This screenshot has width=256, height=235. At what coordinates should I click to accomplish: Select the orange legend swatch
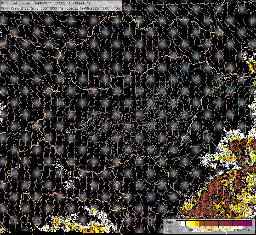click(197, 224)
